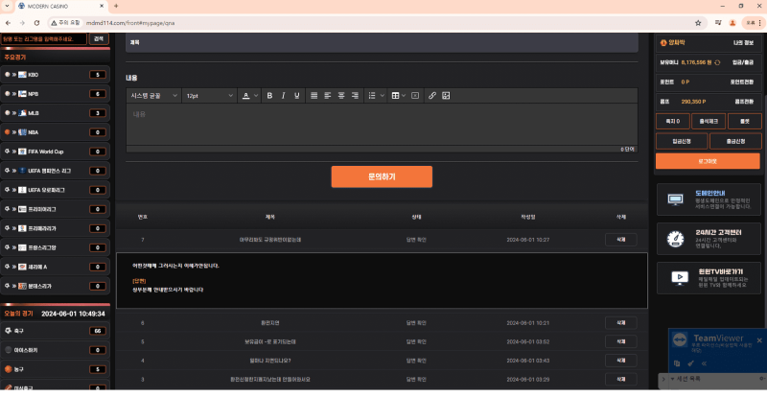Click the browser address bar URL
The image size is (767, 397).
130,23
